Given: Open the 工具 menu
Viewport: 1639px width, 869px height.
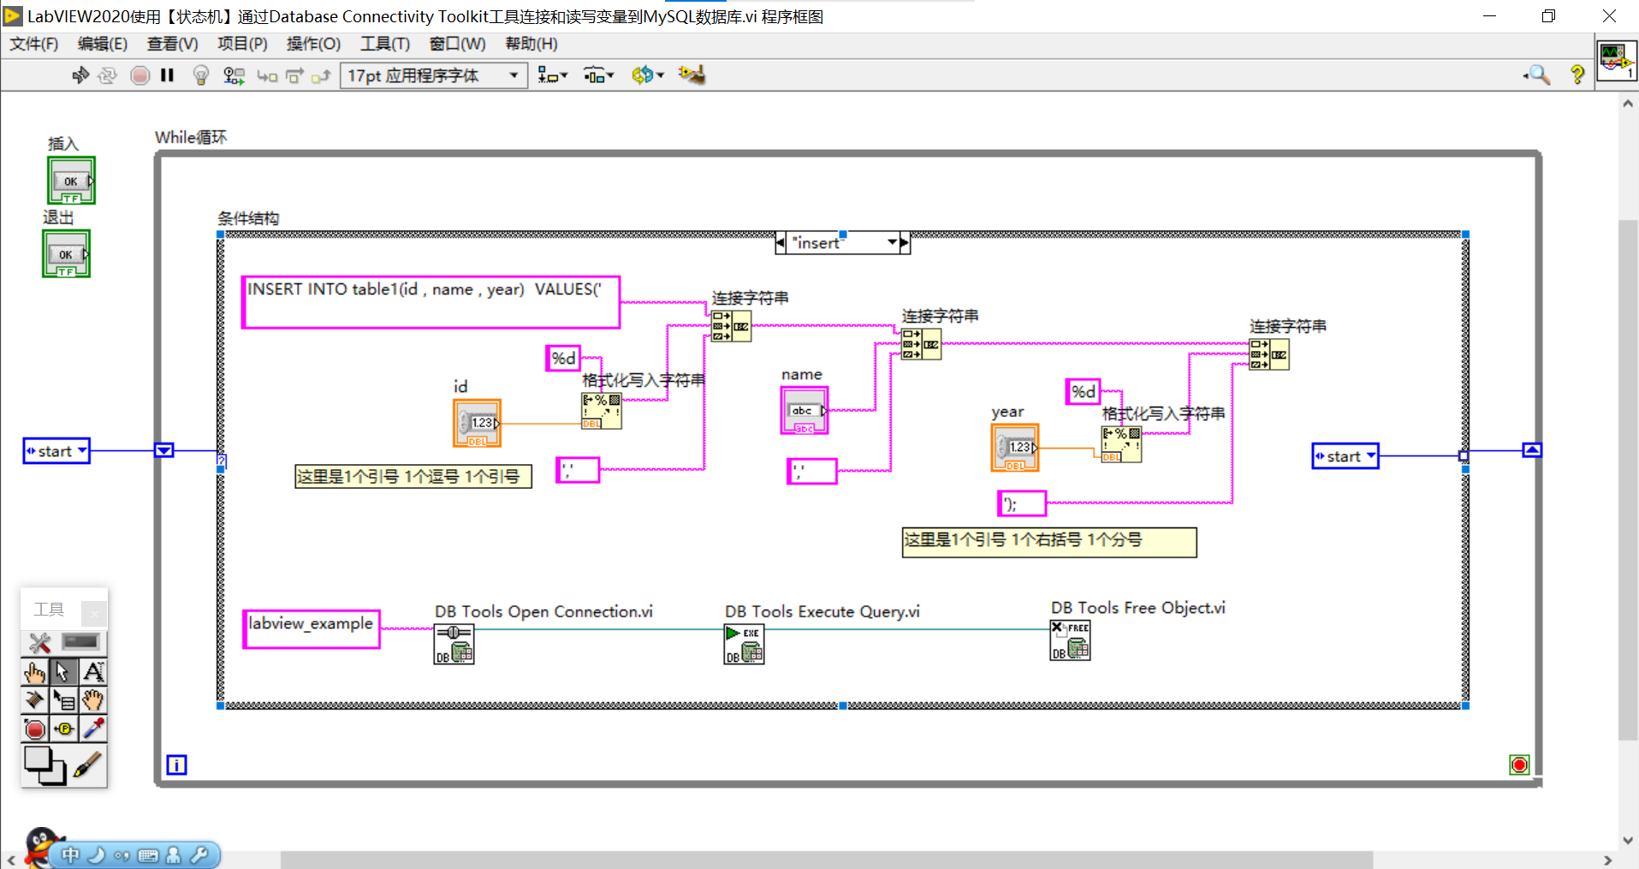Looking at the screenshot, I should tap(383, 44).
